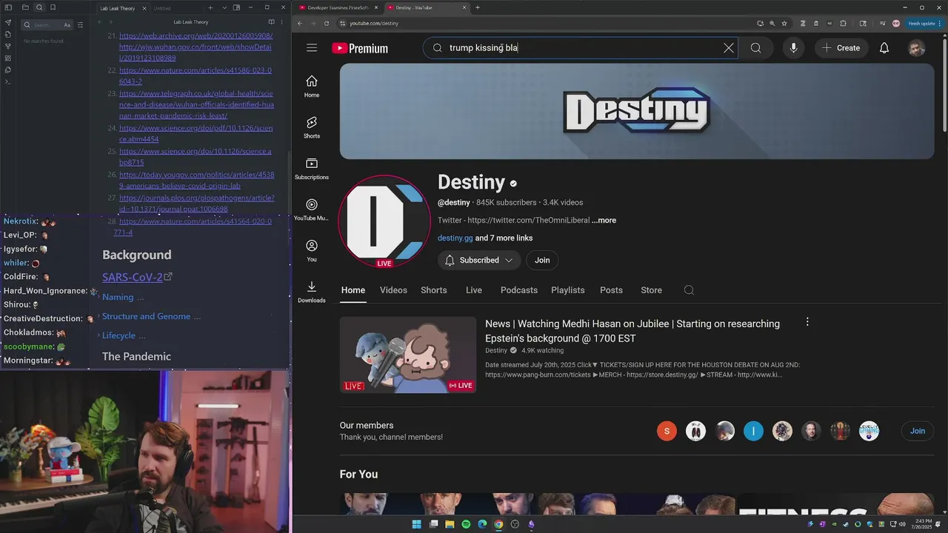Open the Obsidian tab list dropdown
Image resolution: width=948 pixels, height=533 pixels.
pyautogui.click(x=224, y=7)
